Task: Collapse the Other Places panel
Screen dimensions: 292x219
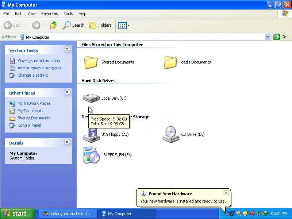Action: click(67, 92)
